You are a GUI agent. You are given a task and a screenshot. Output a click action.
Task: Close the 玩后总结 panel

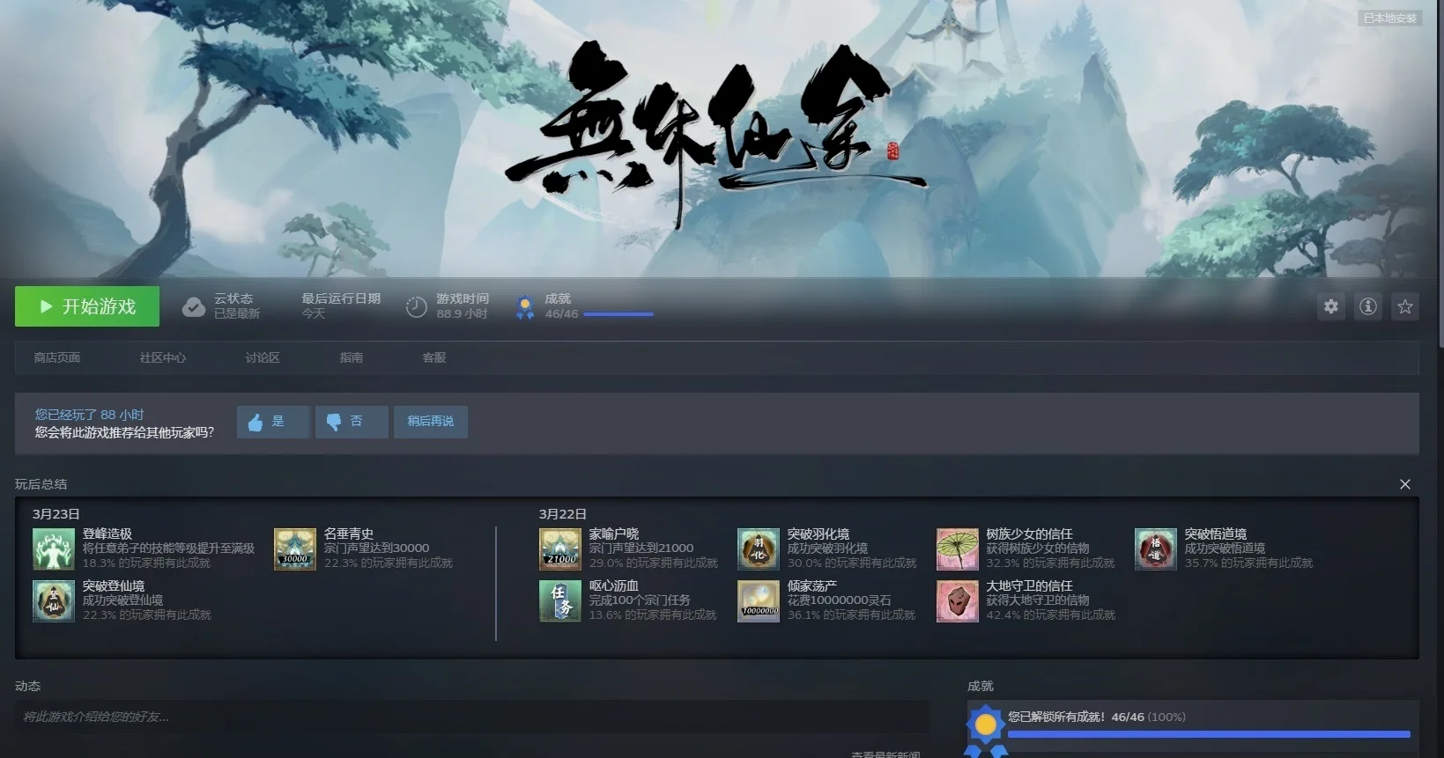click(1405, 484)
